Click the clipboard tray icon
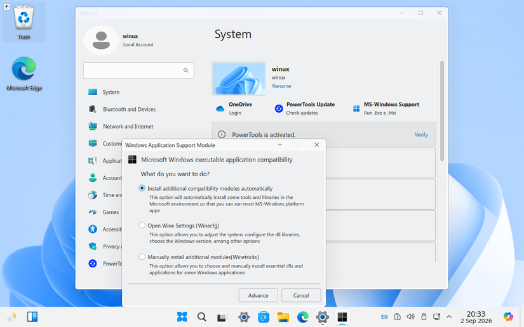The width and height of the screenshot is (524, 327). (x=398, y=317)
